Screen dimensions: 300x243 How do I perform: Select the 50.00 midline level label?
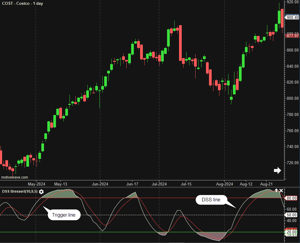pos(291,215)
